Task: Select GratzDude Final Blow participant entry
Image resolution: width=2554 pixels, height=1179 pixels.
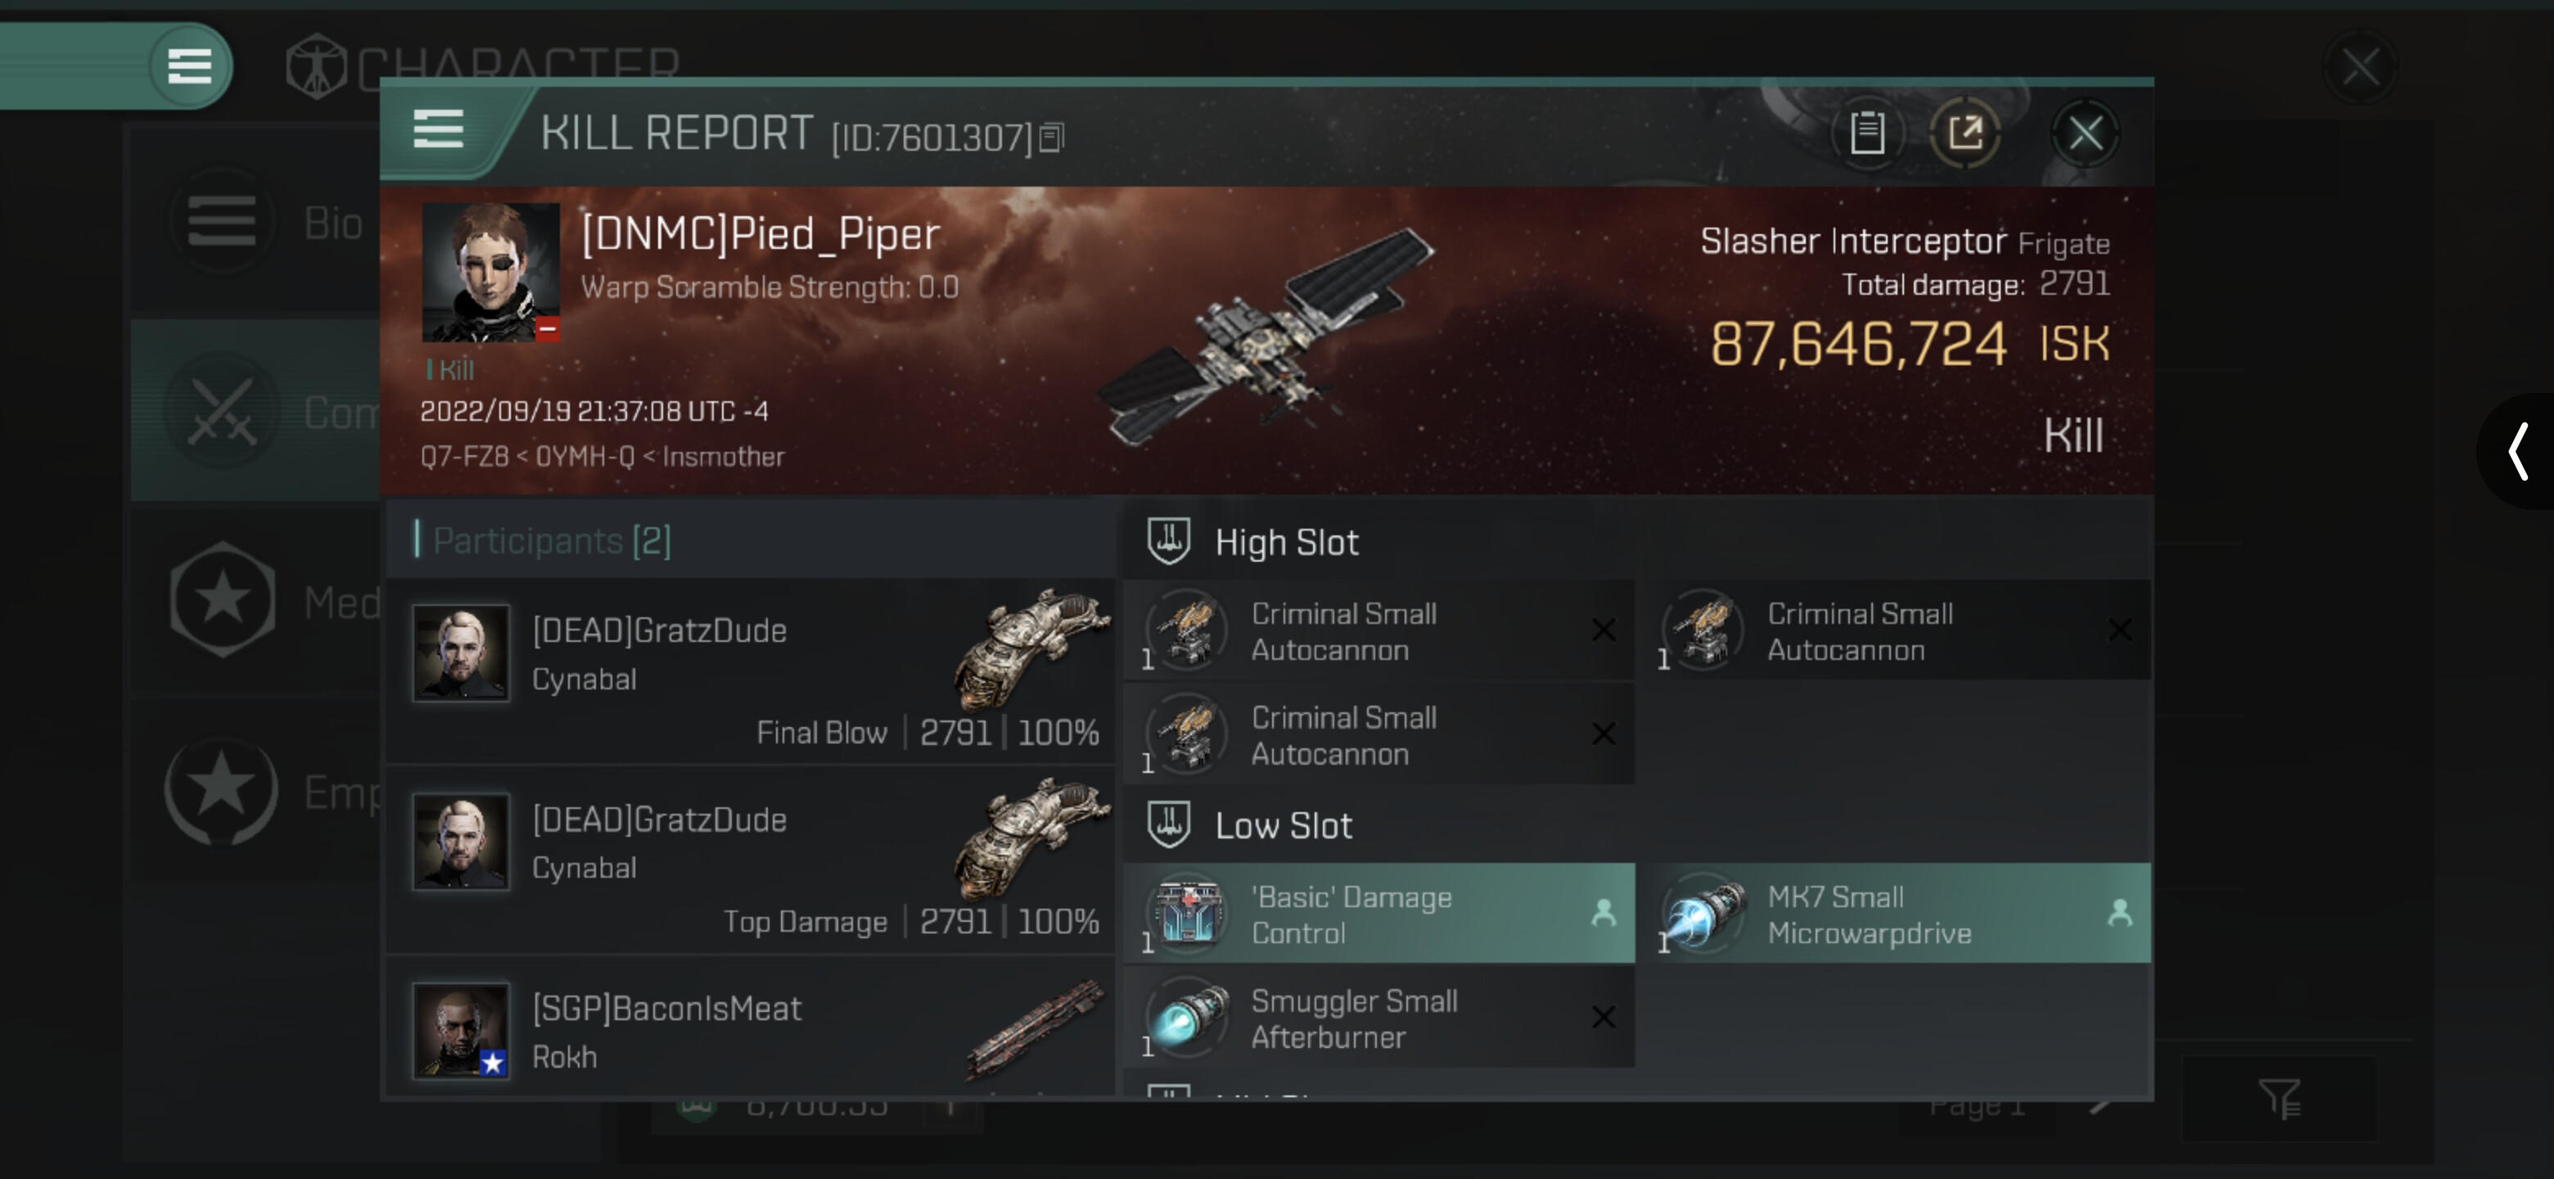Action: point(751,671)
